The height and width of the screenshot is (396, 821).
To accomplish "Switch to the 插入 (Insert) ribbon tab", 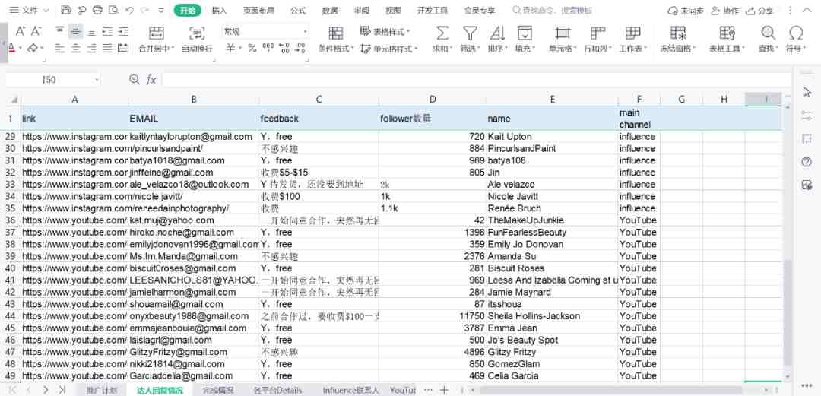I will point(219,11).
